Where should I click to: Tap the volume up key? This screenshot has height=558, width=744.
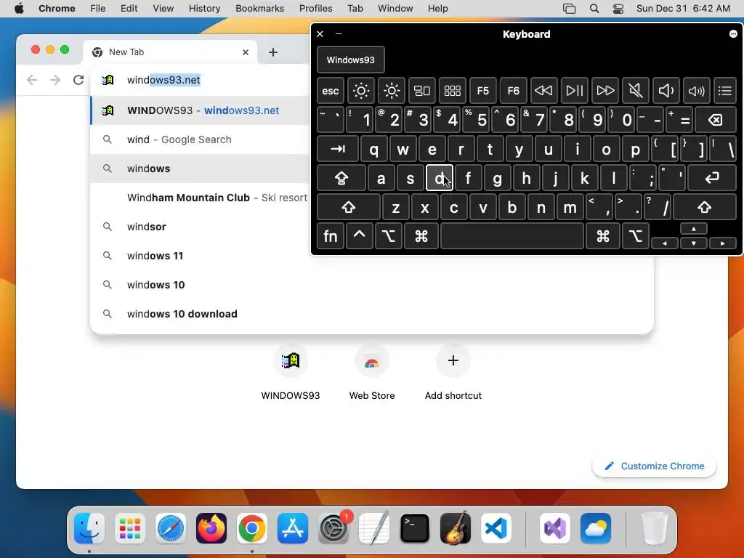[x=696, y=91]
